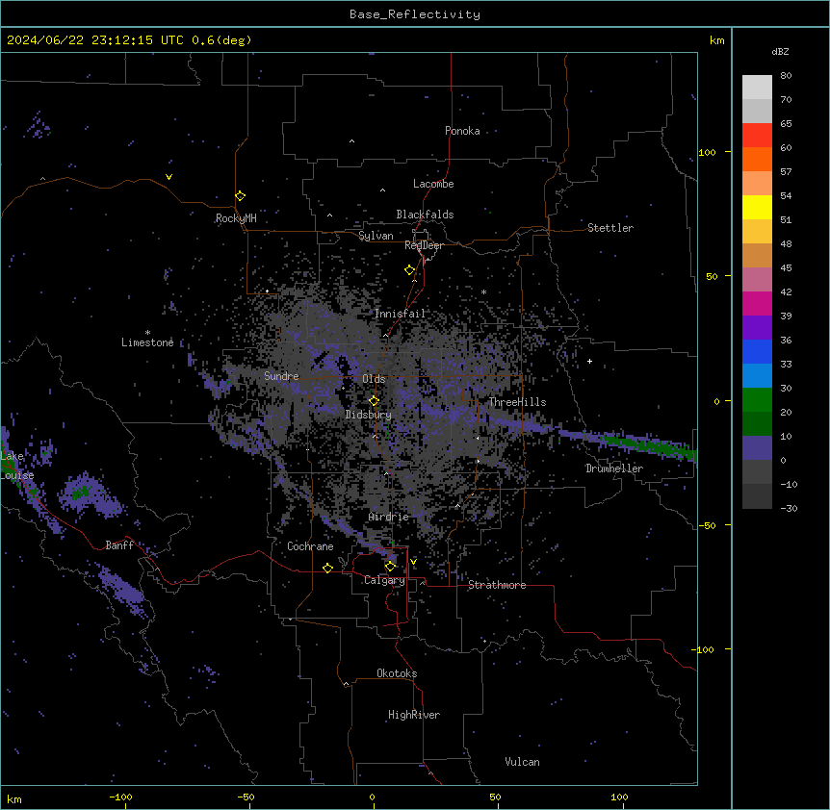
Task: Click the ThreeHills city label
Action: pos(517,402)
